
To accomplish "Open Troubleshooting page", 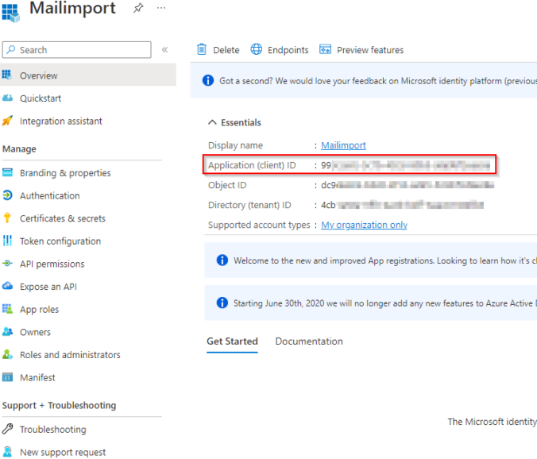I will click(x=53, y=430).
